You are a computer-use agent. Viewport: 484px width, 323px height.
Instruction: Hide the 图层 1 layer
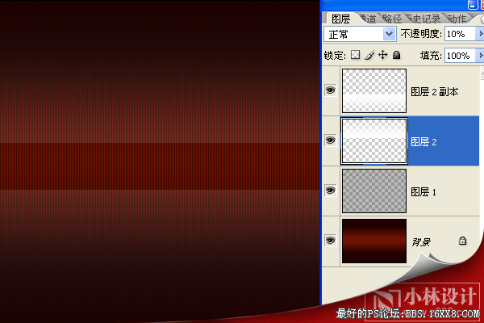(x=330, y=190)
